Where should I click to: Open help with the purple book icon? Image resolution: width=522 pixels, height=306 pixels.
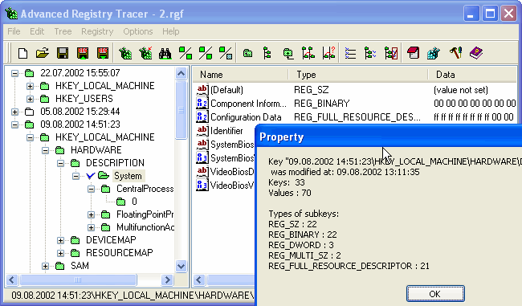coord(476,53)
